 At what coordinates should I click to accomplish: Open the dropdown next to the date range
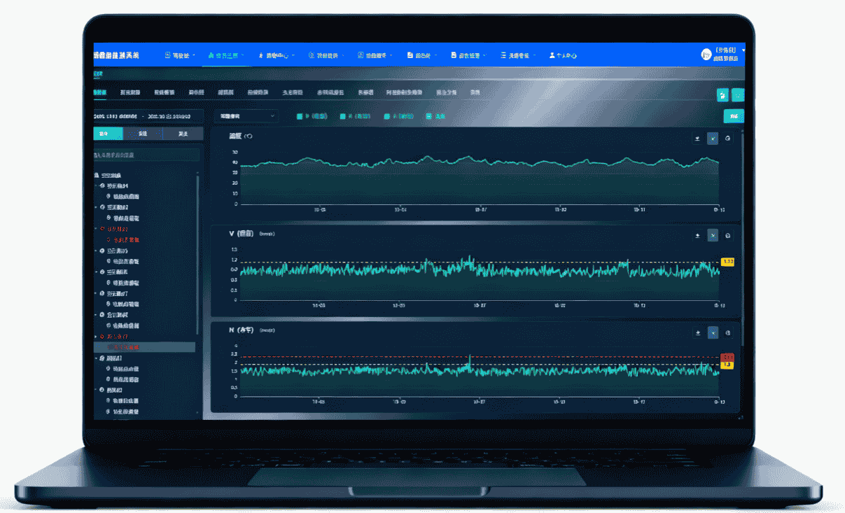(245, 116)
